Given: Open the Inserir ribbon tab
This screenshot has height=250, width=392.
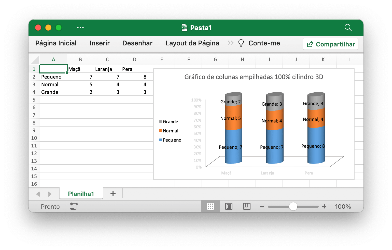Looking at the screenshot, I should (100, 43).
